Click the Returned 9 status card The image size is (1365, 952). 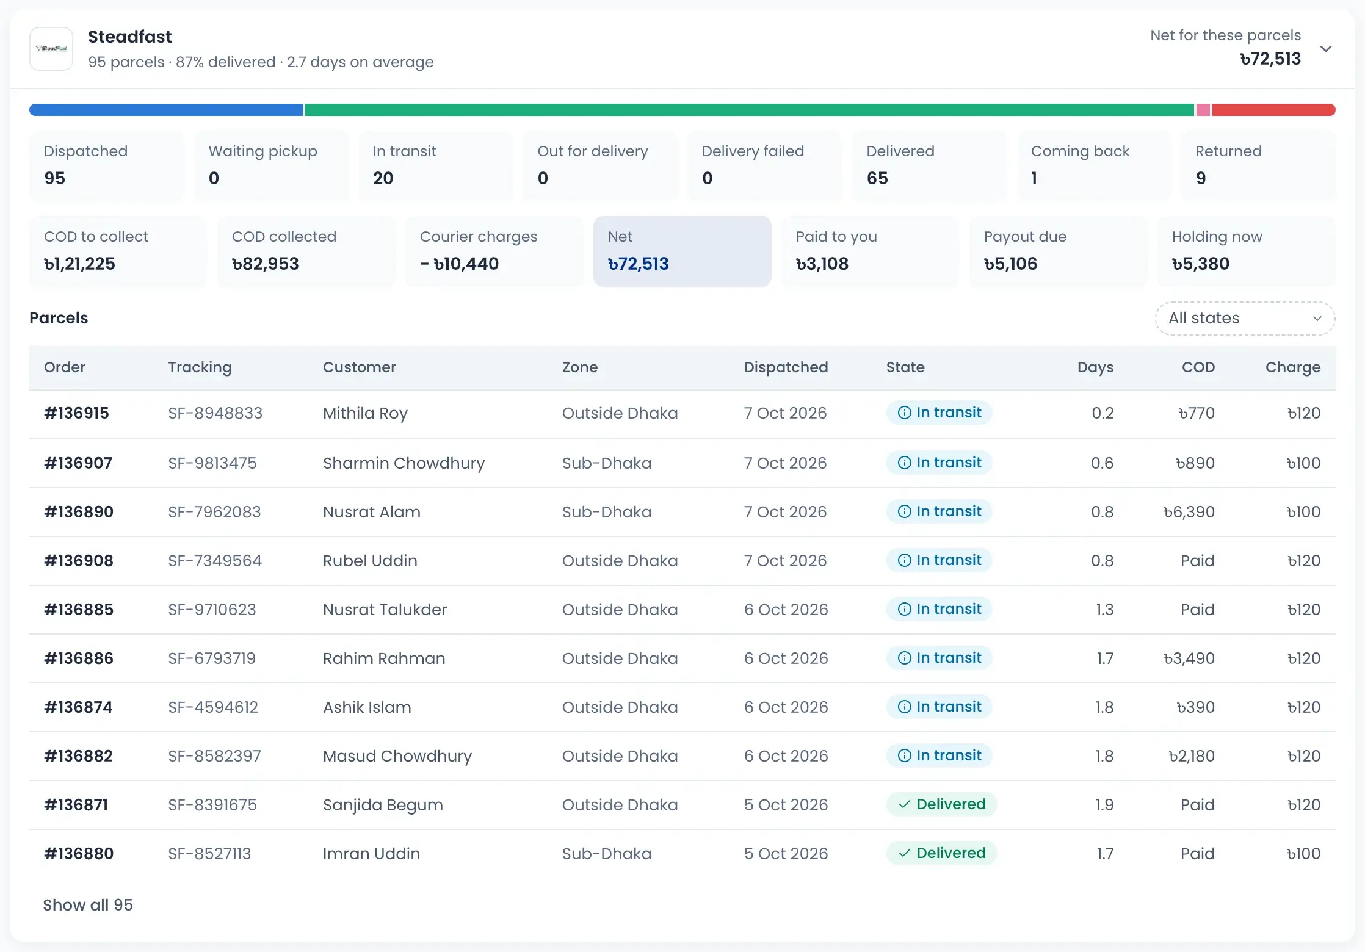click(x=1258, y=165)
